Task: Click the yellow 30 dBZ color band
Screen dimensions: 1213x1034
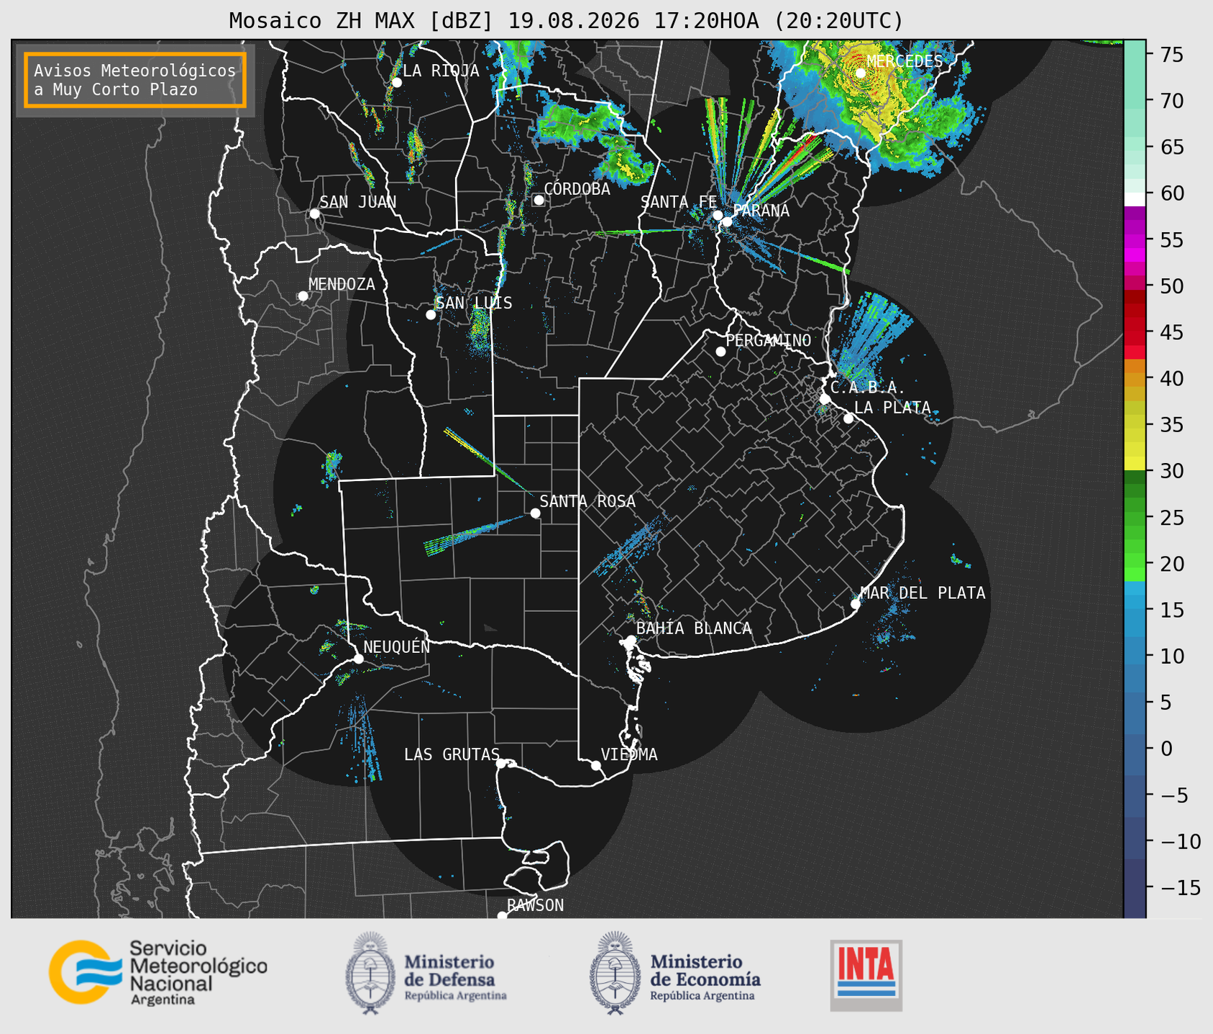Action: coord(1135,466)
